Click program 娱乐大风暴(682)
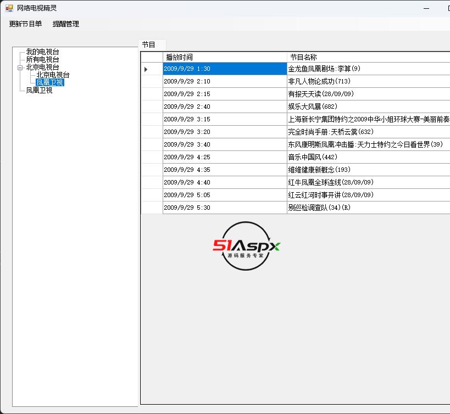 pos(369,107)
